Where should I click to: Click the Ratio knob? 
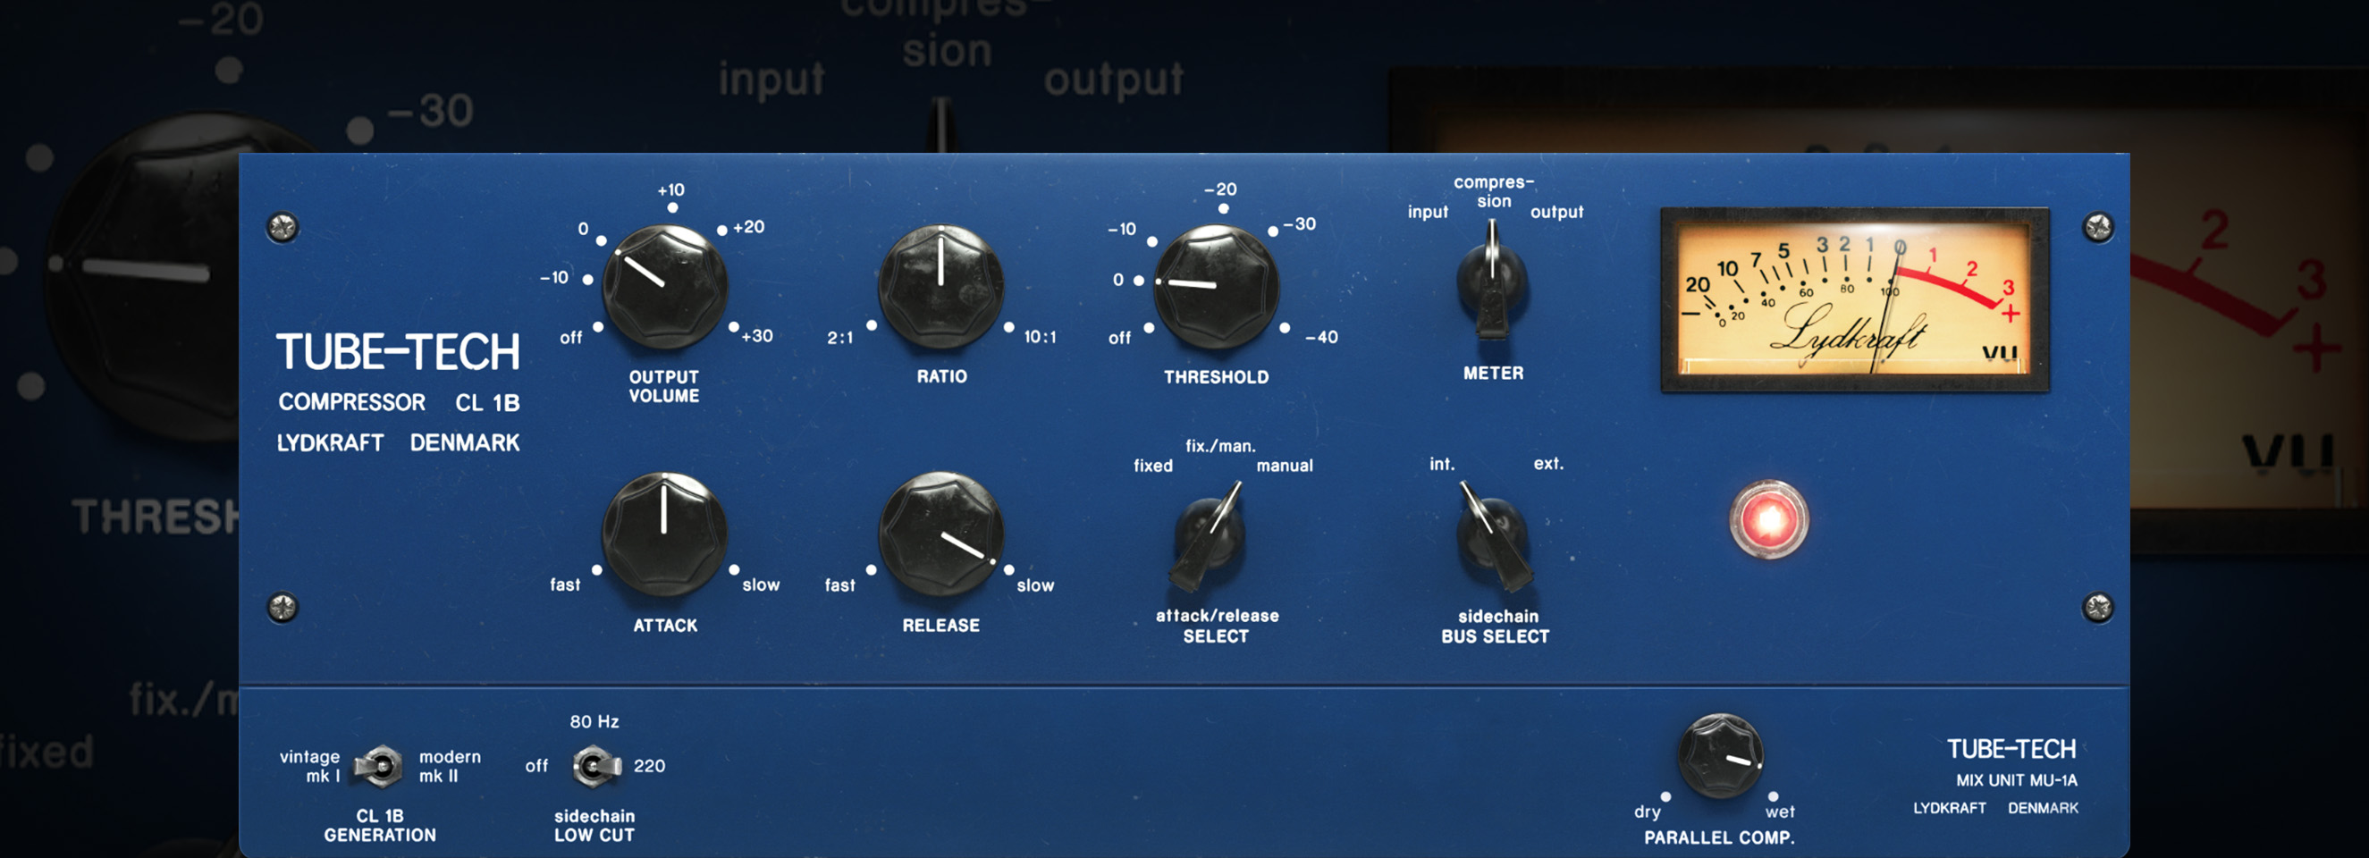click(940, 286)
